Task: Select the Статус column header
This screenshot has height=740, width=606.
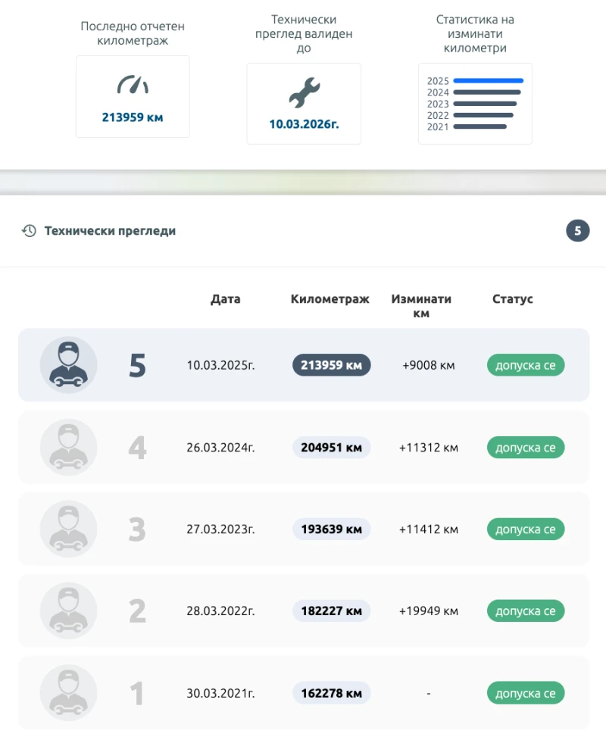Action: (512, 299)
